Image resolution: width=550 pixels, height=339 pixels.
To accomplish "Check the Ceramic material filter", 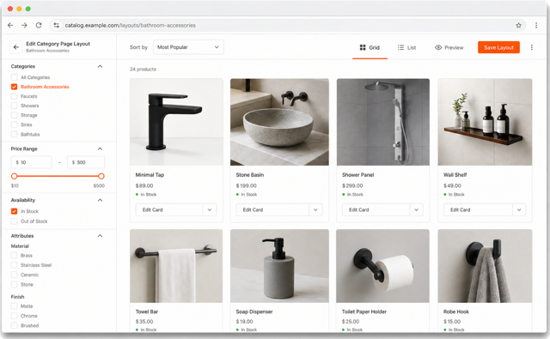I will coord(14,275).
